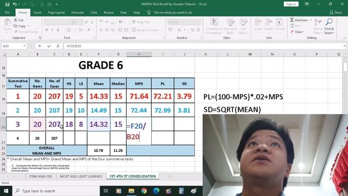Launch Microsoft Edge from the taskbar
This screenshot has height=196, width=348.
[x=156, y=191]
